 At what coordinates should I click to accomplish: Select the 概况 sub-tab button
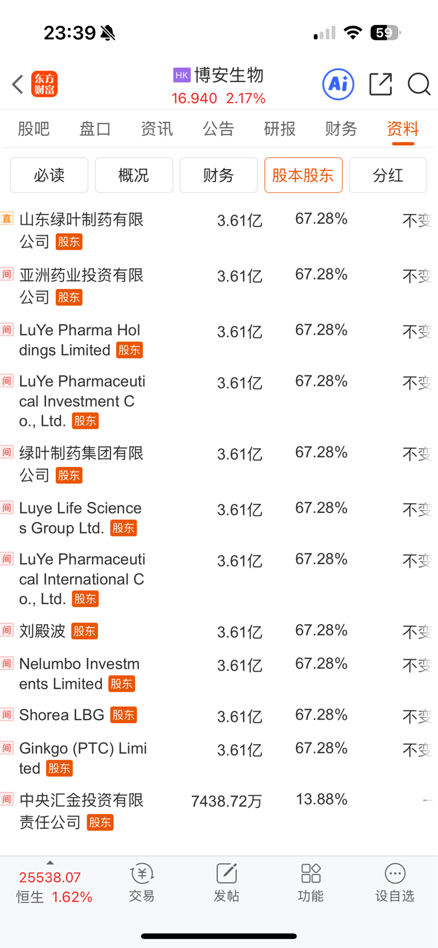pos(134,175)
